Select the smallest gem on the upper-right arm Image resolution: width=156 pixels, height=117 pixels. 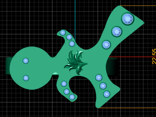tap(106, 45)
